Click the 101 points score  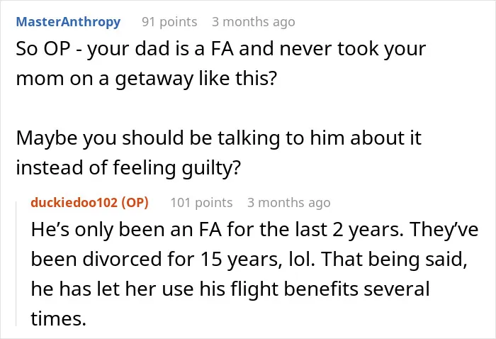[201, 203]
